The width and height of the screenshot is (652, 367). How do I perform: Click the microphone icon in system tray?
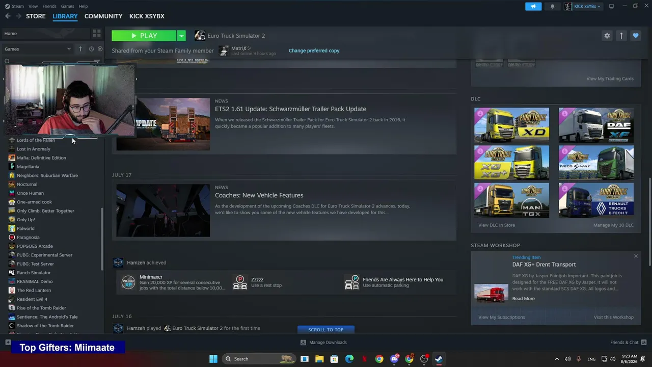tap(579, 359)
